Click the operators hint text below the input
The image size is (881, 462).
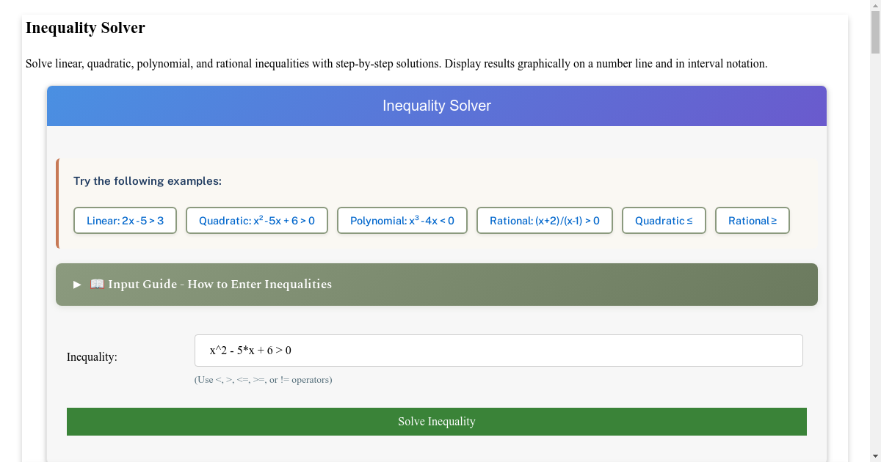[264, 379]
